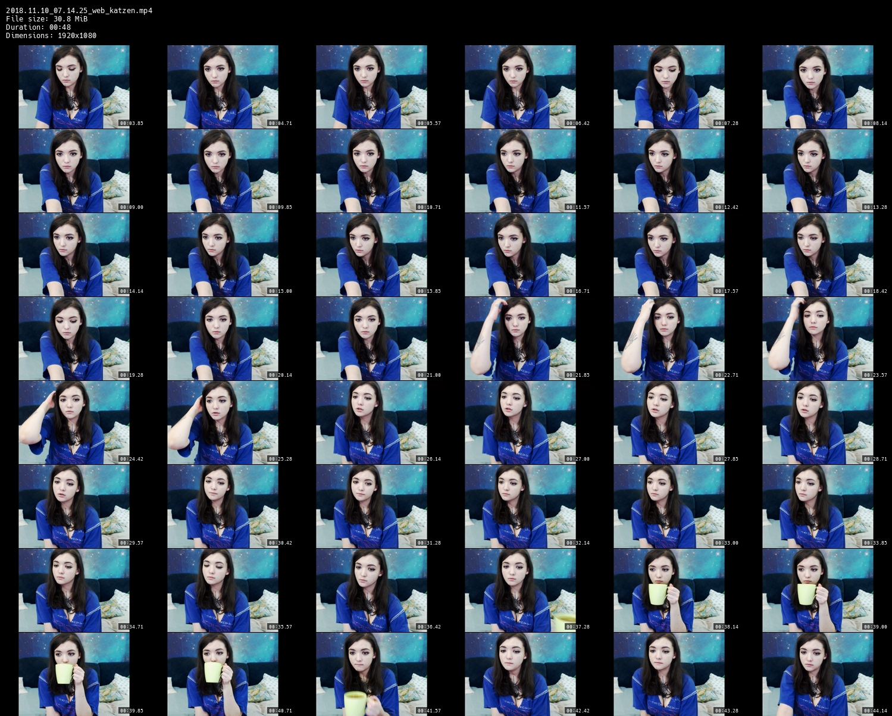
Task: Click the thumbnail labeled 00:28.71
Action: click(x=818, y=423)
